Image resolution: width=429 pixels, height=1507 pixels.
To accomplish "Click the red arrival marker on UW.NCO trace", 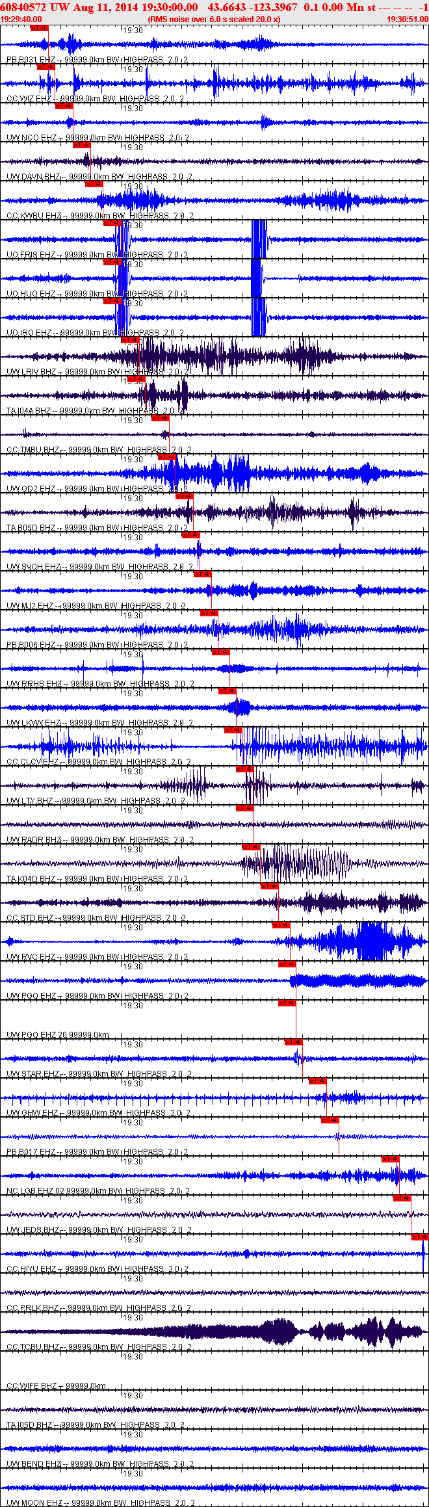I will click(64, 106).
